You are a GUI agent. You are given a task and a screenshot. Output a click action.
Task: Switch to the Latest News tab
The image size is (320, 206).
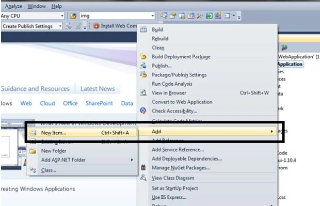[98, 89]
